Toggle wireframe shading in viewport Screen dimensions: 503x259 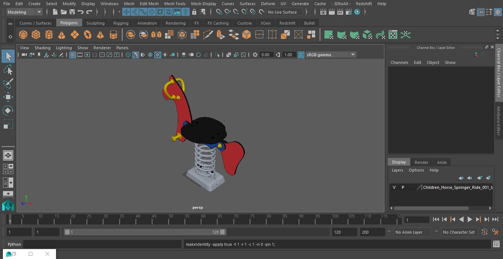(128, 55)
